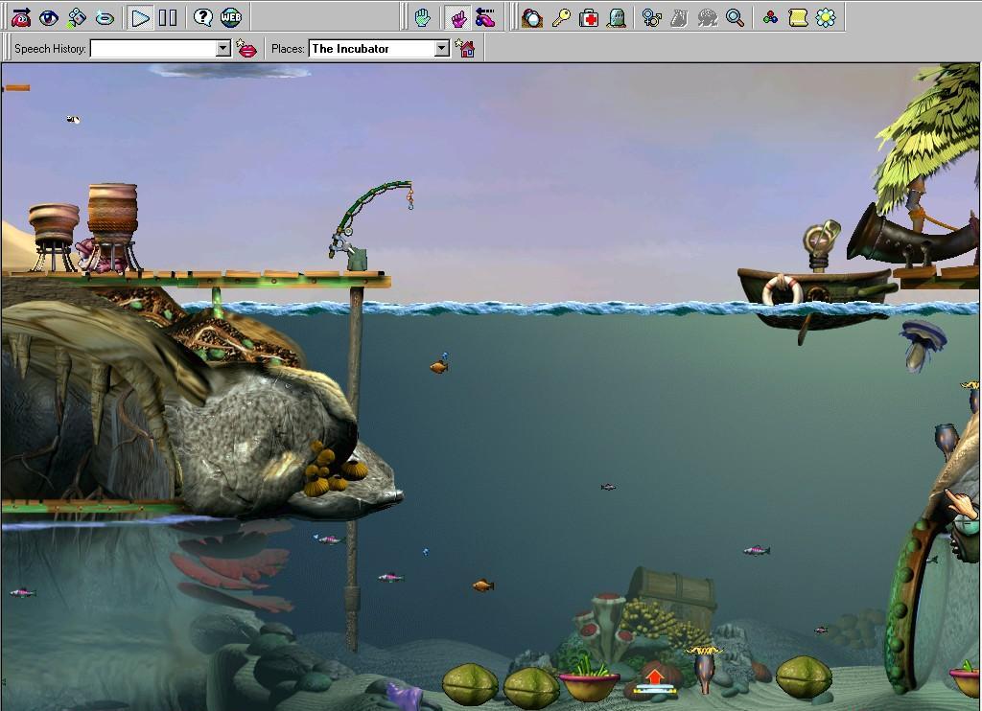Click the eye camera view icon
The height and width of the screenshot is (711, 982).
coord(48,17)
